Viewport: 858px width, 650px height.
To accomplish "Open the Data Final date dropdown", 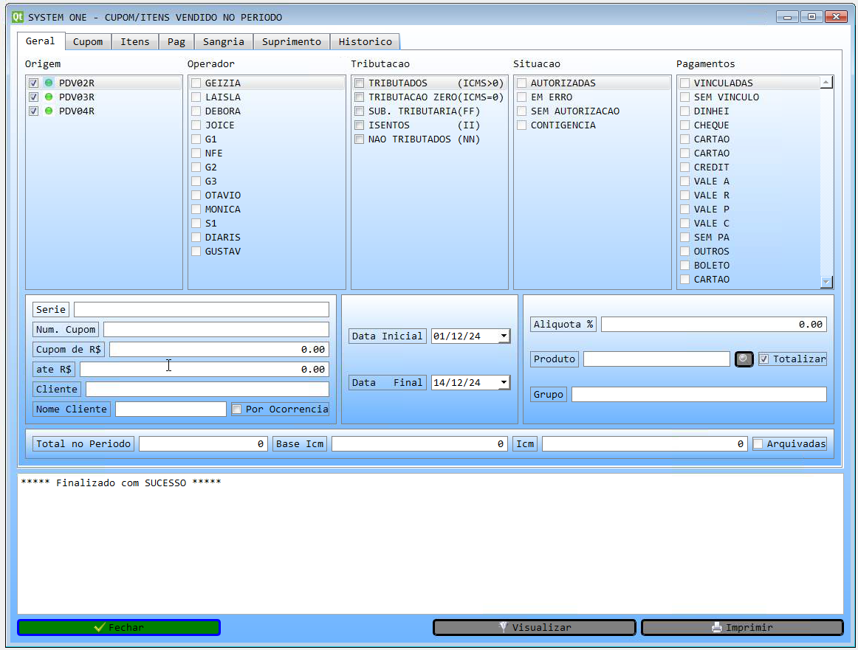I will tap(504, 383).
